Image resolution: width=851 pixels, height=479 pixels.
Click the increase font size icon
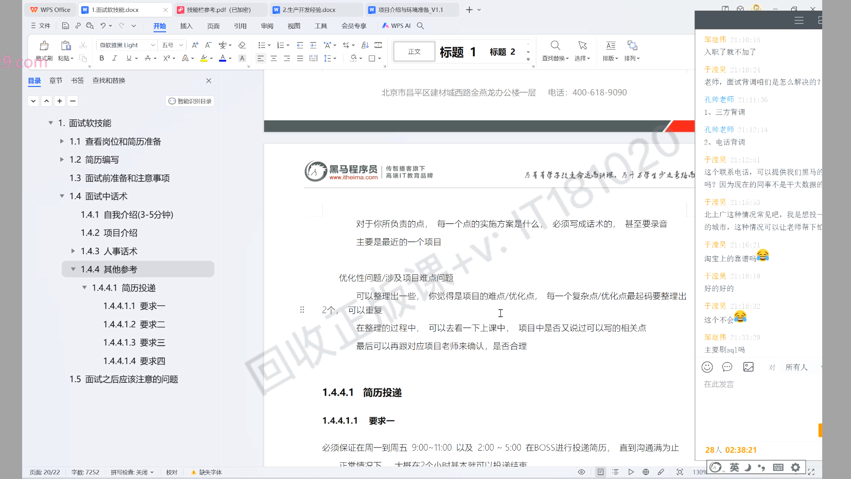(x=195, y=45)
